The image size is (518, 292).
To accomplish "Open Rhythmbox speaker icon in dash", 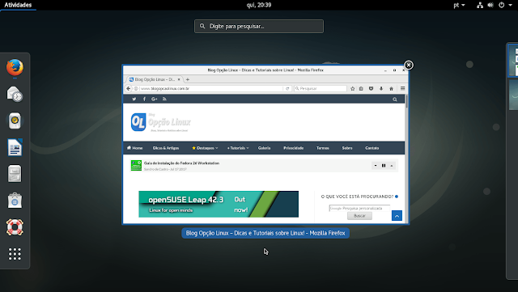I will 15,121.
